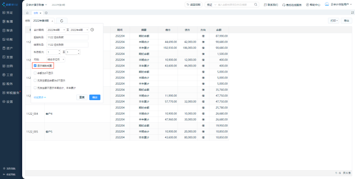Click the clock icon next to accounting period
The height and width of the screenshot is (179, 355).
pos(92,30)
